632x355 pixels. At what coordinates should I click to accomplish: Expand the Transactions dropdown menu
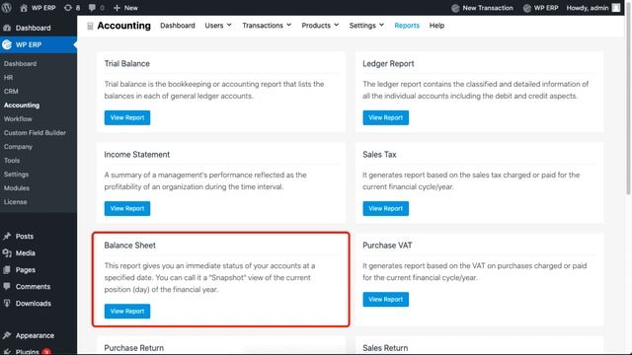click(x=267, y=26)
